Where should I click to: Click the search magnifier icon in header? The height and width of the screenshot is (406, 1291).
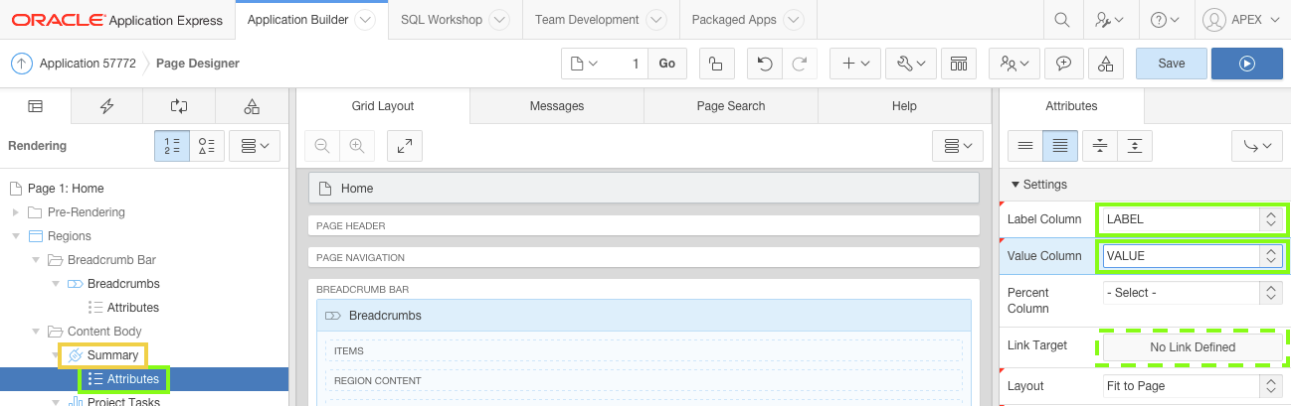(1062, 20)
